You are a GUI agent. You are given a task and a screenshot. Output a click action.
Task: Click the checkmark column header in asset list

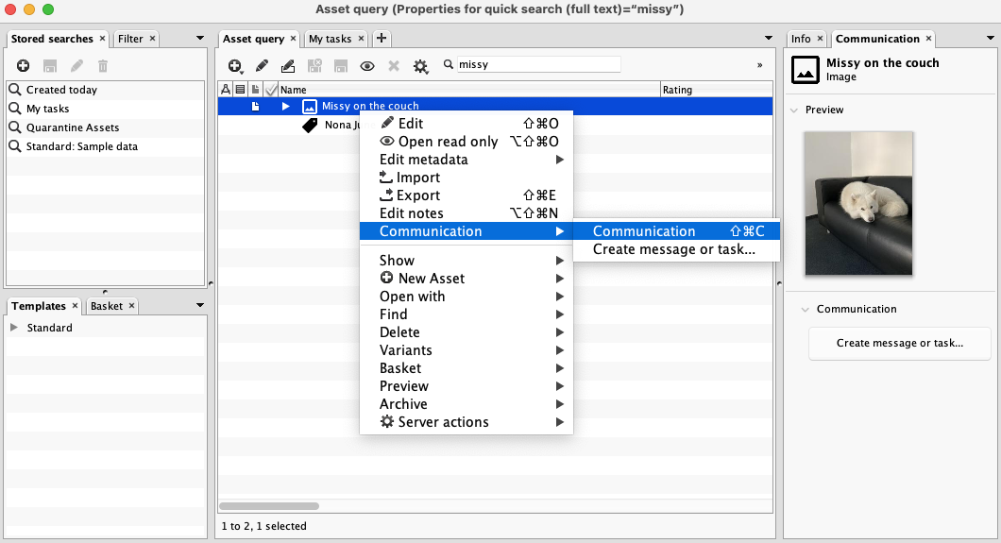pos(271,90)
